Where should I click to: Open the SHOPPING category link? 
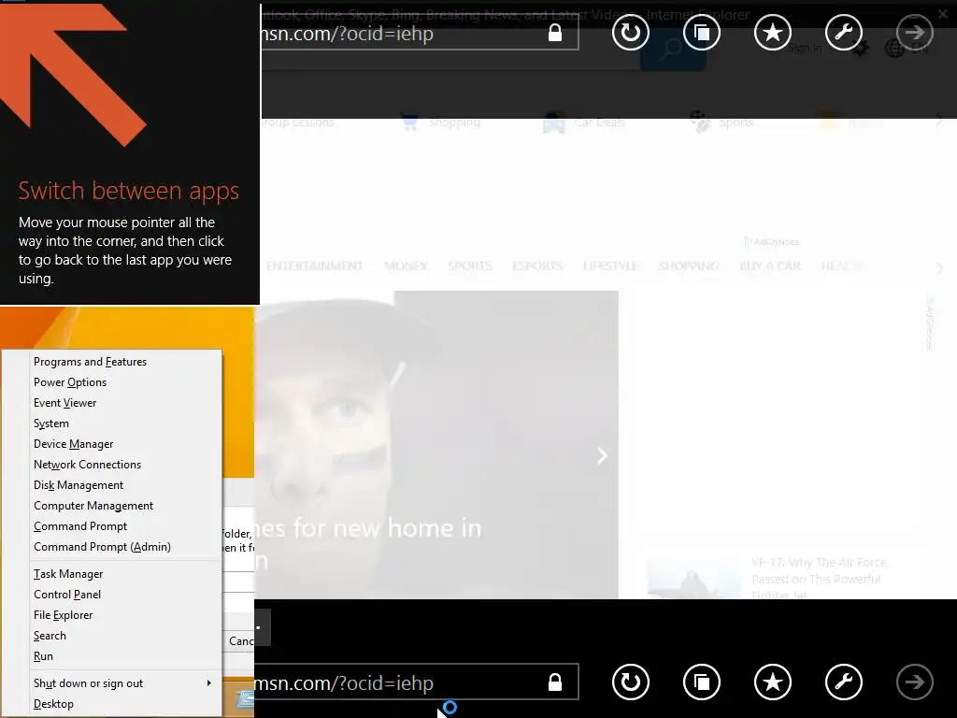[689, 266]
